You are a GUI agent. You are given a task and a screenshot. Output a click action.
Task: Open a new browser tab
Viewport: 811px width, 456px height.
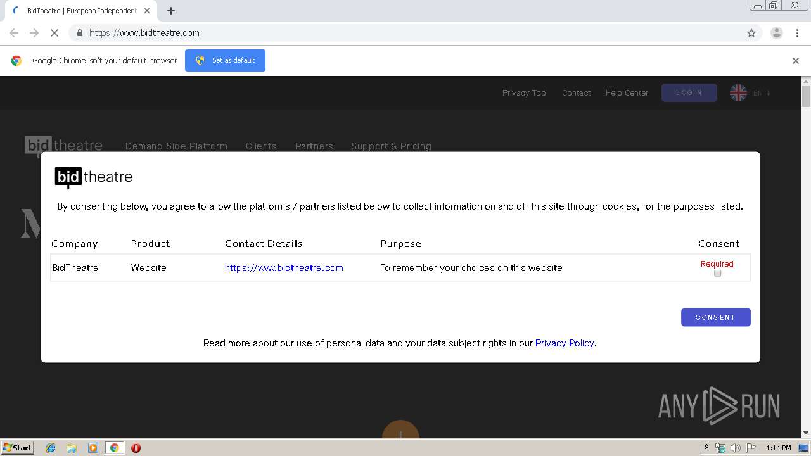tap(171, 11)
